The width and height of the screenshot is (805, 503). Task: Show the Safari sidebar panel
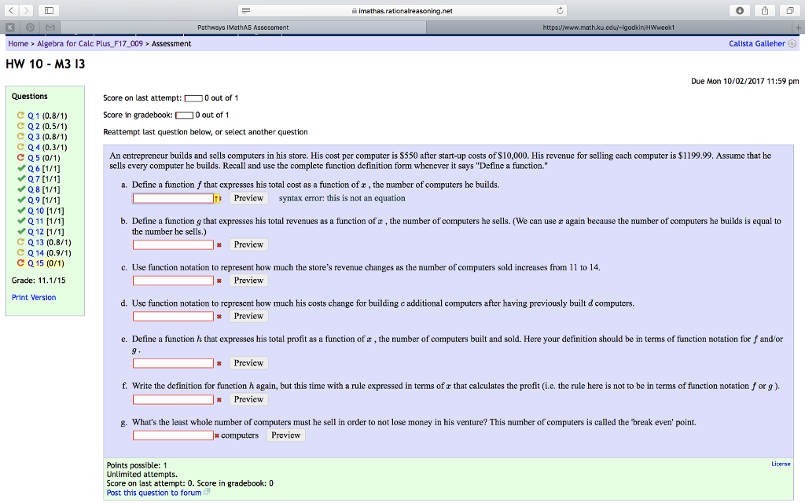(49, 11)
